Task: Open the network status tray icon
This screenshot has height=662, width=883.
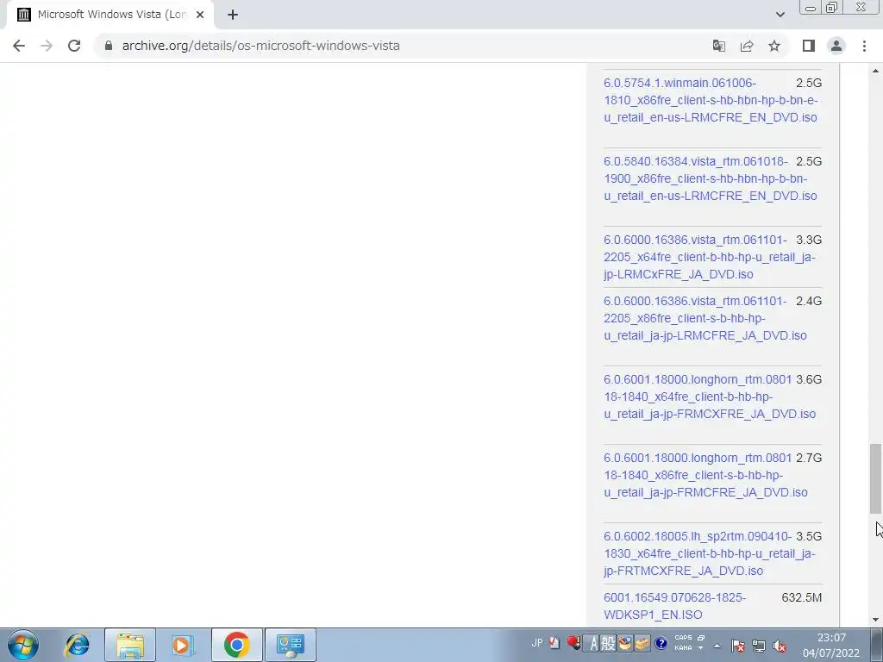Action: click(x=759, y=646)
